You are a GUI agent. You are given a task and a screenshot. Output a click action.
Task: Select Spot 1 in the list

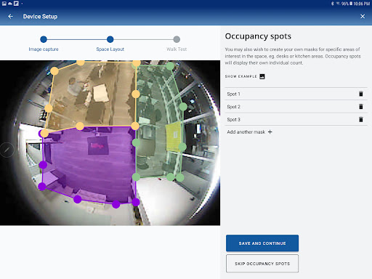[x=296, y=94]
